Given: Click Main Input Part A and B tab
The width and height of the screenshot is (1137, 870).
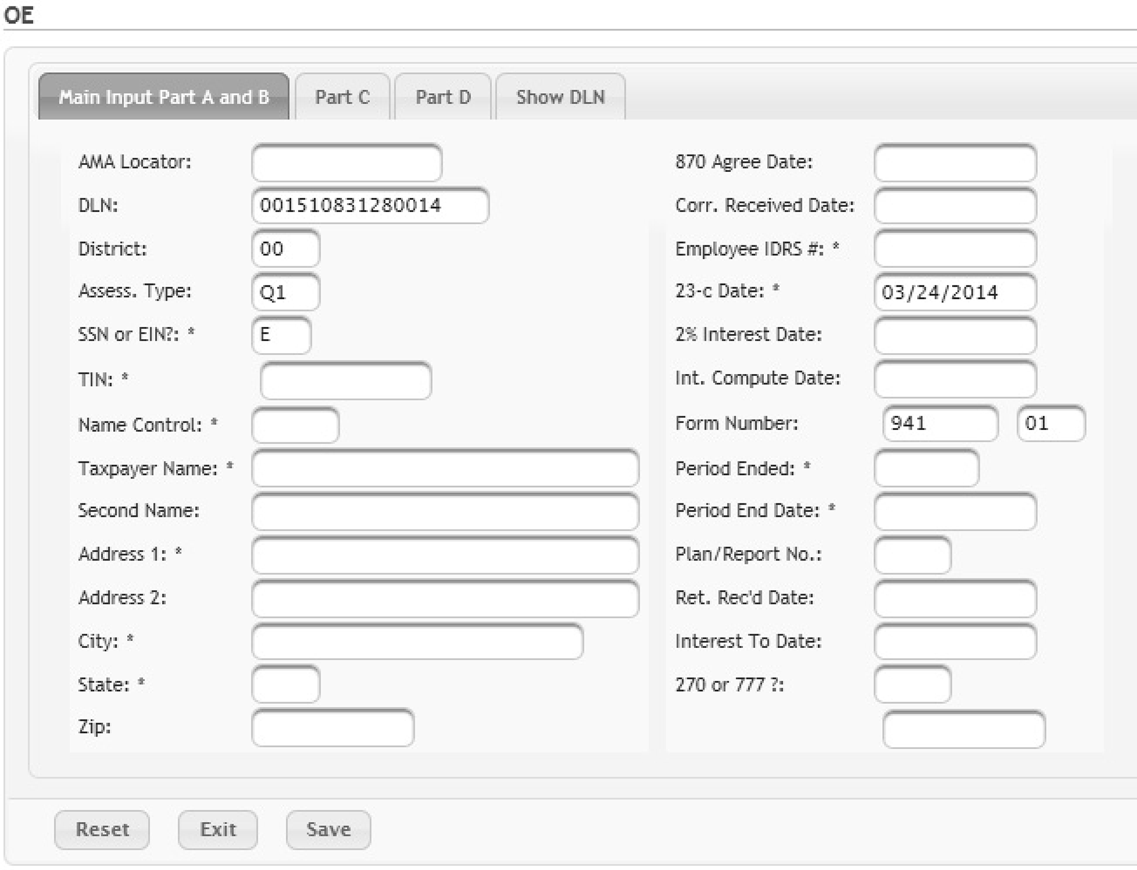Looking at the screenshot, I should 164,97.
